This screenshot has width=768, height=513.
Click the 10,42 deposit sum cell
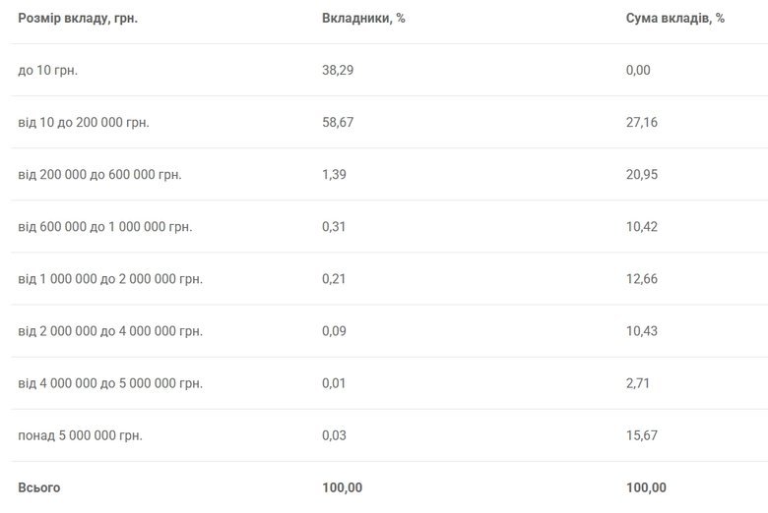coord(642,227)
